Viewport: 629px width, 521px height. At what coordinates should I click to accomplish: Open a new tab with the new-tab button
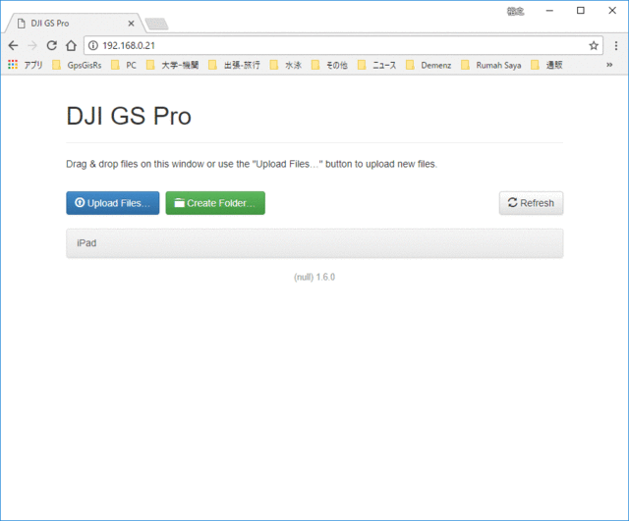coord(156,24)
